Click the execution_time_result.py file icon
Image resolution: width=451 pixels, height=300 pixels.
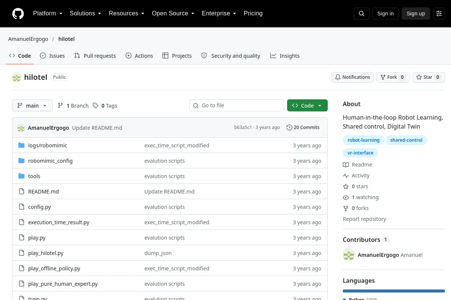21,222
